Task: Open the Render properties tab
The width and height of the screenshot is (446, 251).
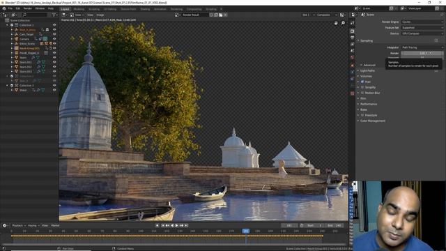Action: (353, 31)
